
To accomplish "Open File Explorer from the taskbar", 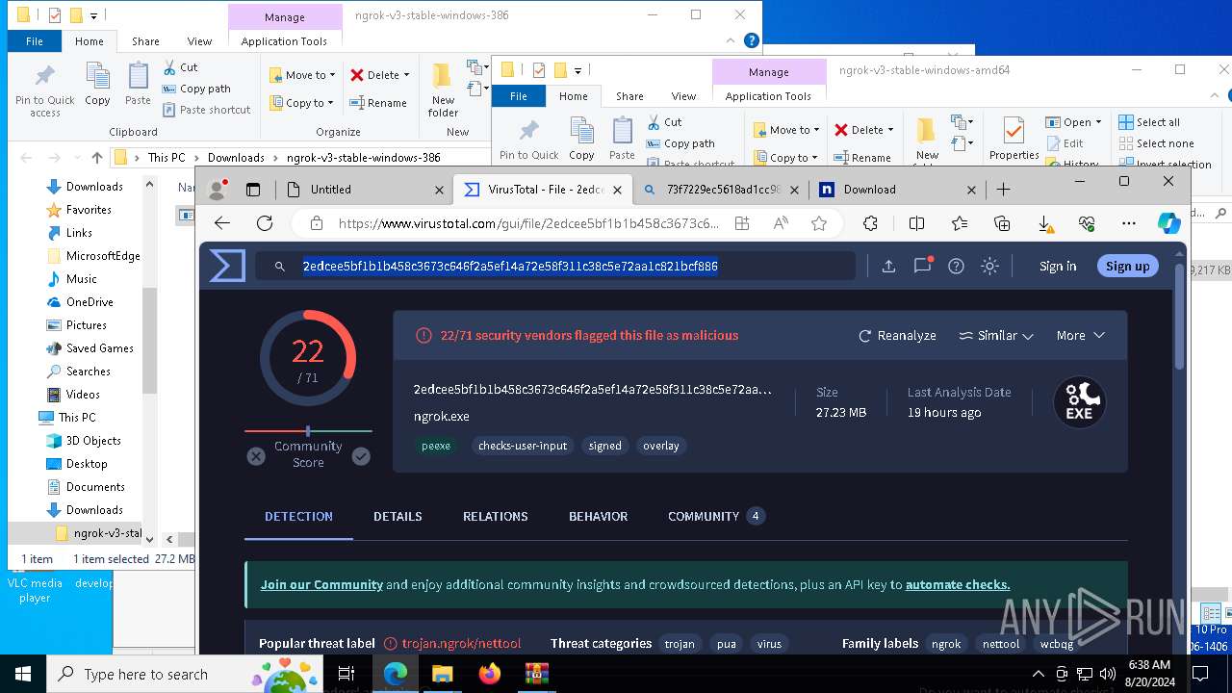I will click(443, 674).
